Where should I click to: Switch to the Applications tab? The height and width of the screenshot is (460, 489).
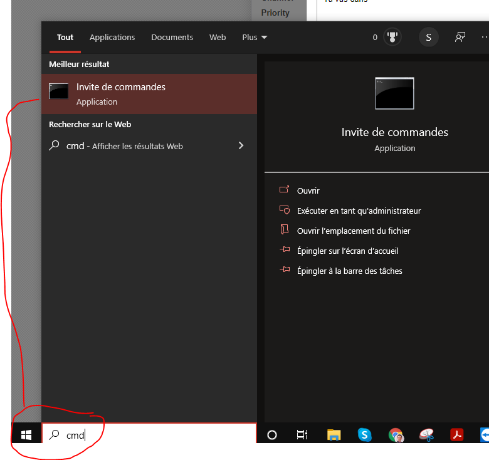tap(112, 38)
